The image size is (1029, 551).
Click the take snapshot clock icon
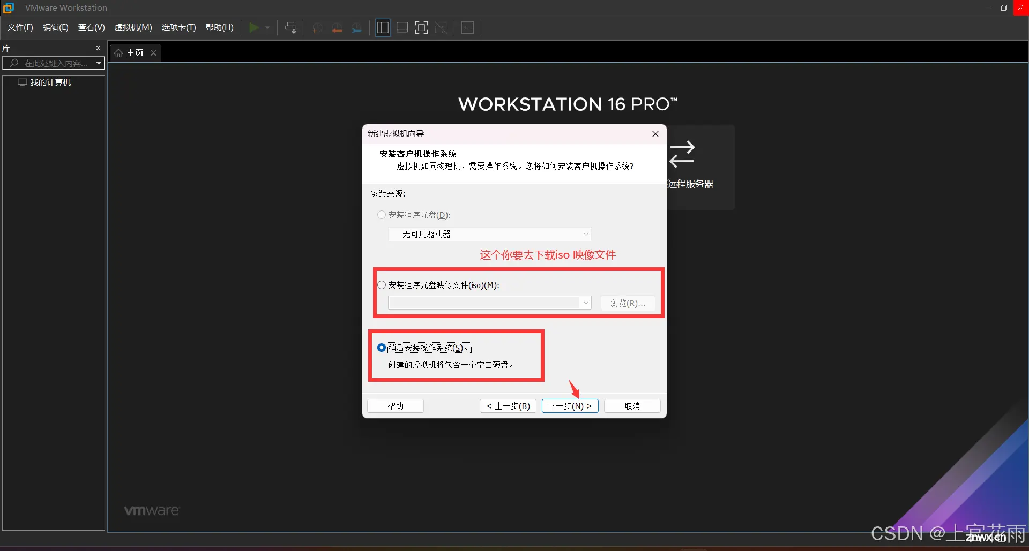click(317, 27)
